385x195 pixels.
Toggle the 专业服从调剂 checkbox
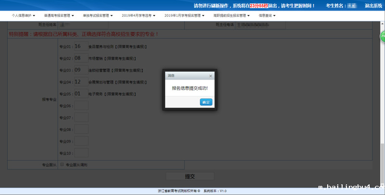(x=62, y=165)
